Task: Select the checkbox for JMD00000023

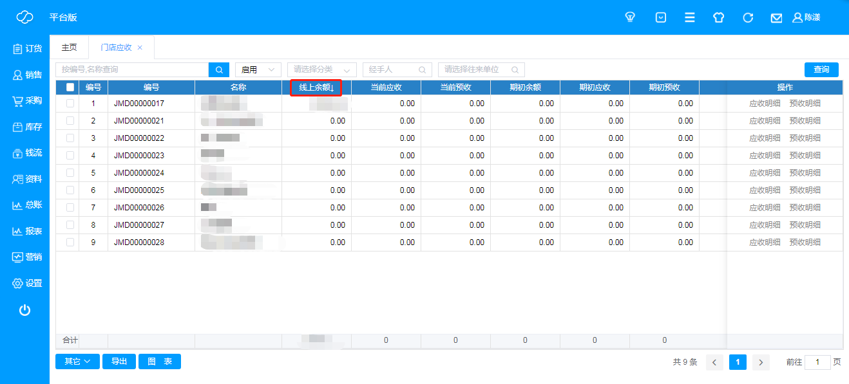Action: point(70,156)
